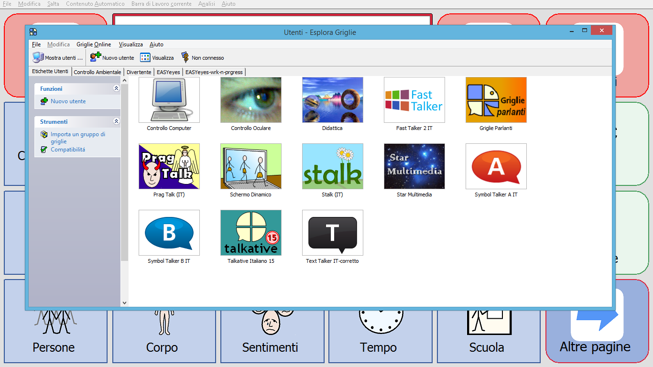Screen dimensions: 653x367
Task: Collapse the Funzioni panel
Action: point(116,88)
